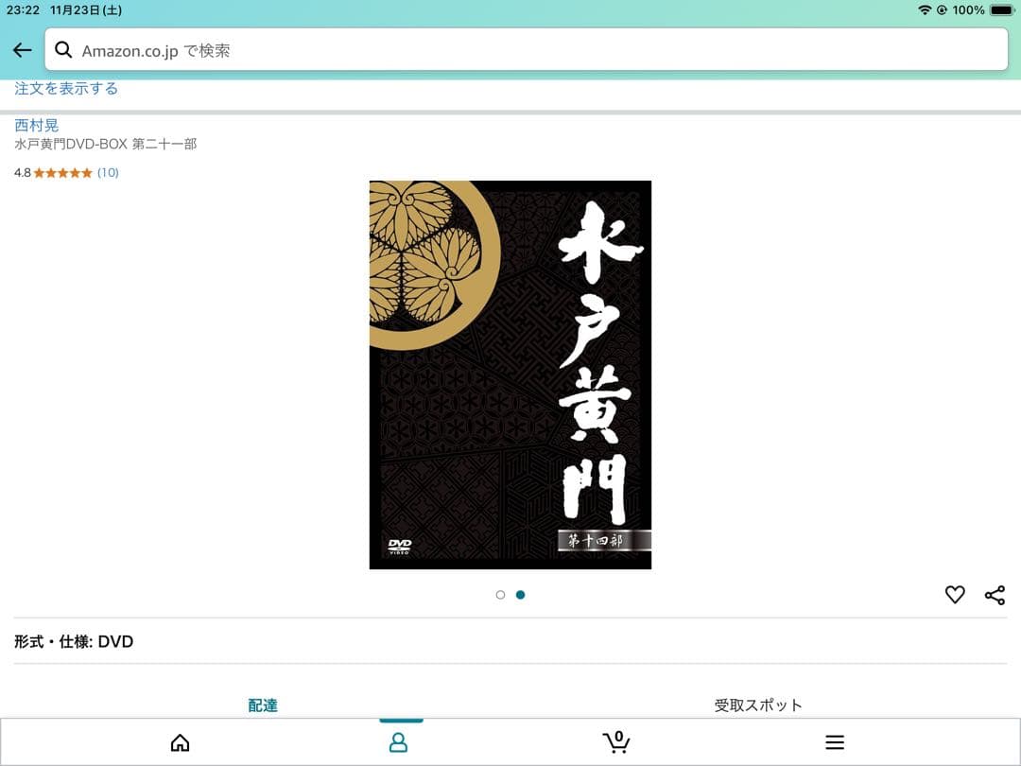Click the magnifying glass search icon
The height and width of the screenshot is (766, 1021).
click(x=63, y=50)
